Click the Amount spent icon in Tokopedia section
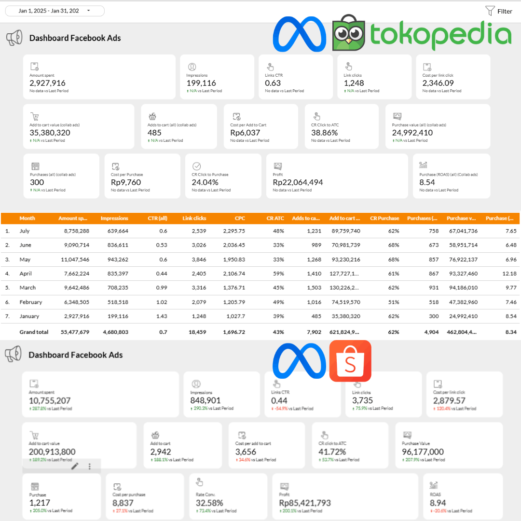Viewport: 521px width, 521px height. pyautogui.click(x=35, y=67)
